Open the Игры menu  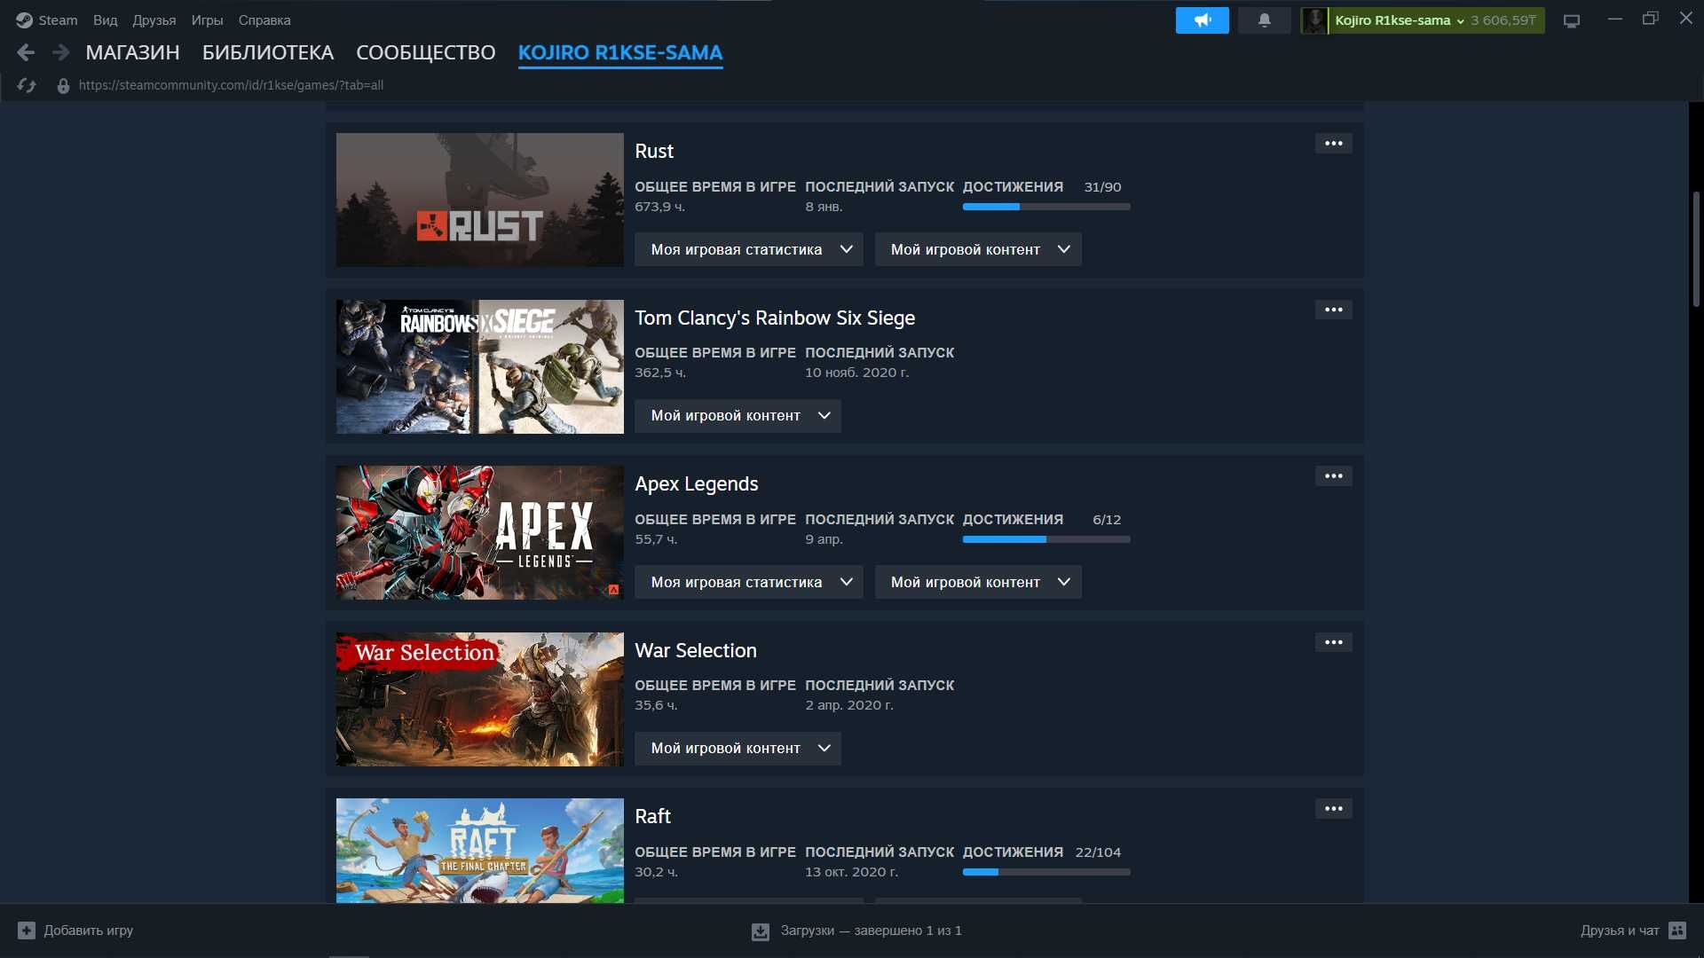point(207,20)
